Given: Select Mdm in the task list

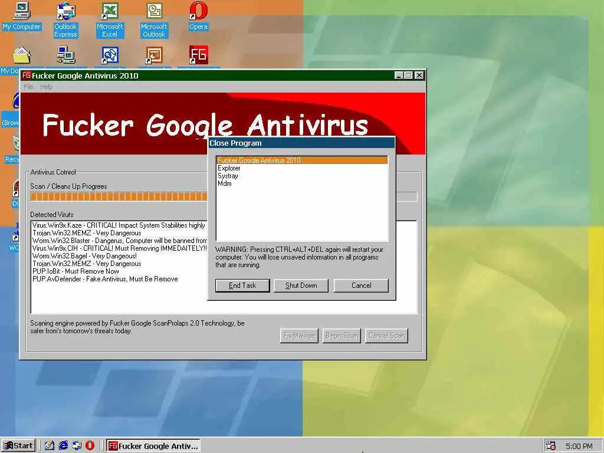Looking at the screenshot, I should click(302, 183).
